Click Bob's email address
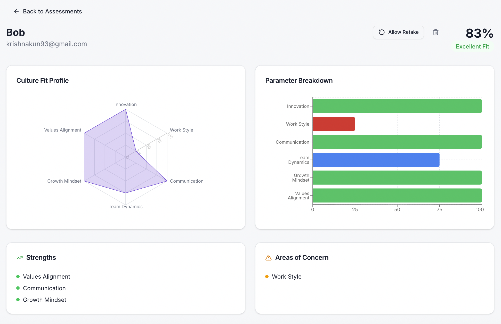 point(46,44)
